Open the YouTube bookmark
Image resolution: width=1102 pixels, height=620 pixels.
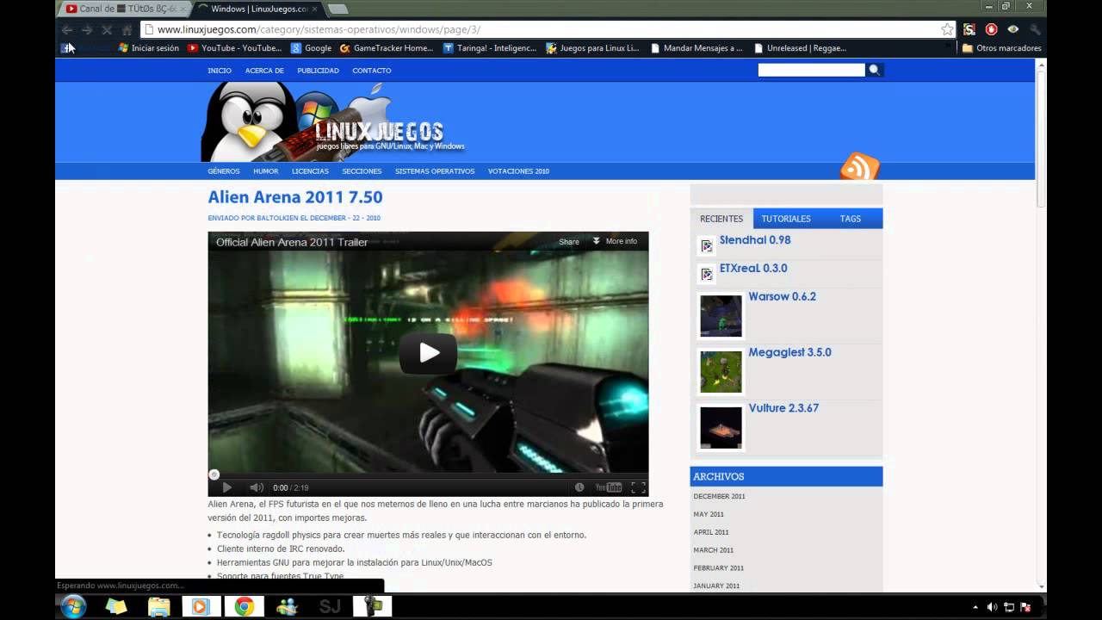point(234,48)
